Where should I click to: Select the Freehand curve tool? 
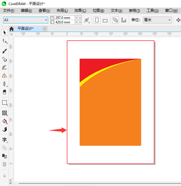(x=5, y=59)
